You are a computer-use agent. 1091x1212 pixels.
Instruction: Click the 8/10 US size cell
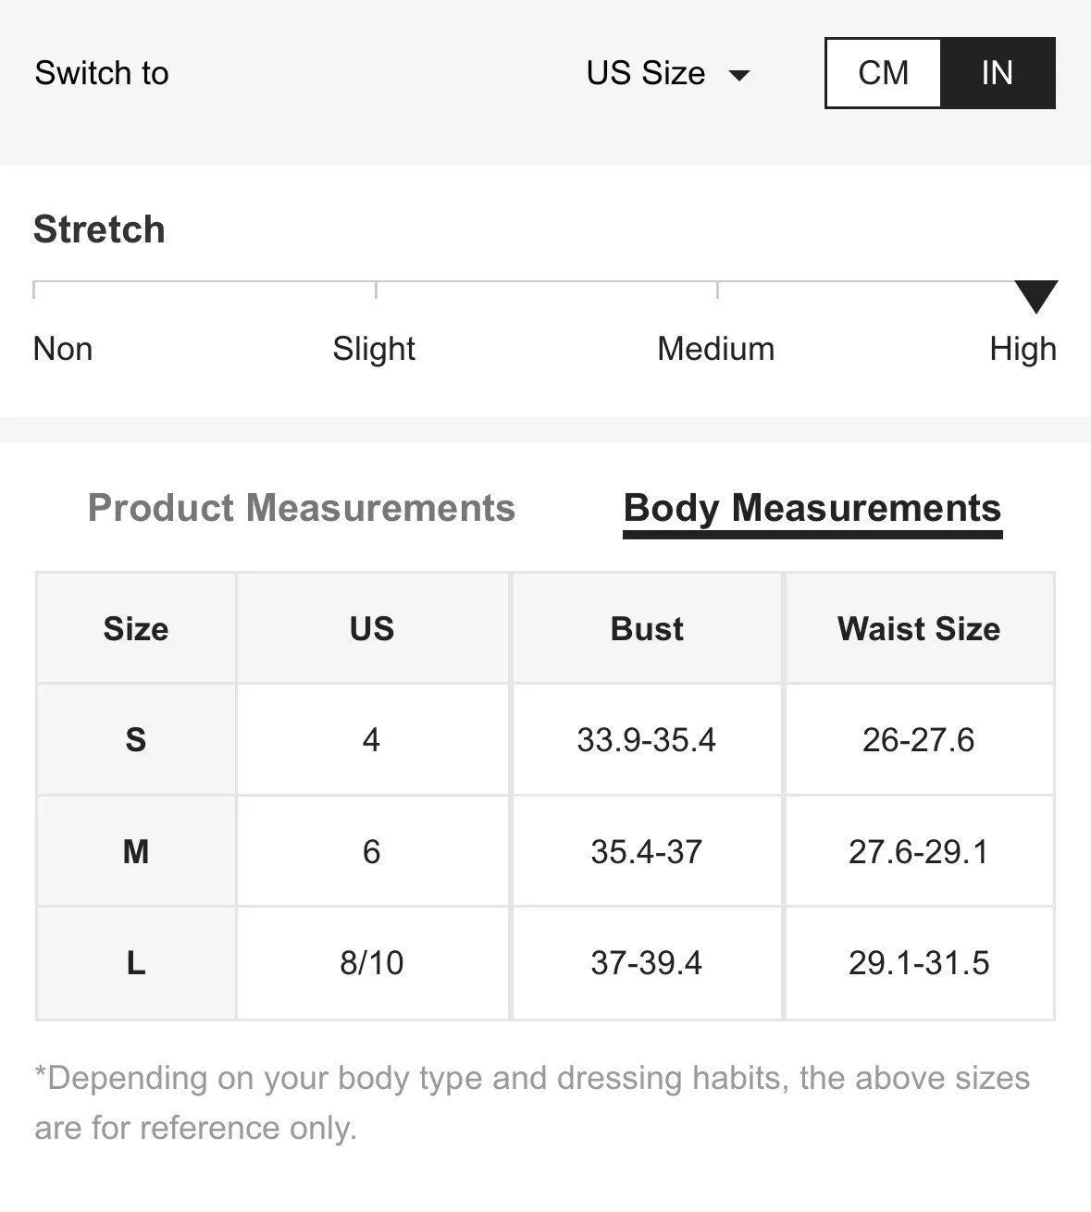[372, 963]
